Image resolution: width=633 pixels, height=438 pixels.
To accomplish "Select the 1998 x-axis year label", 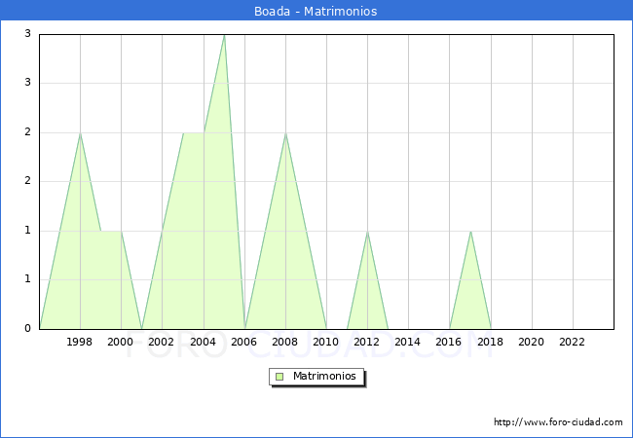I will 80,342.
